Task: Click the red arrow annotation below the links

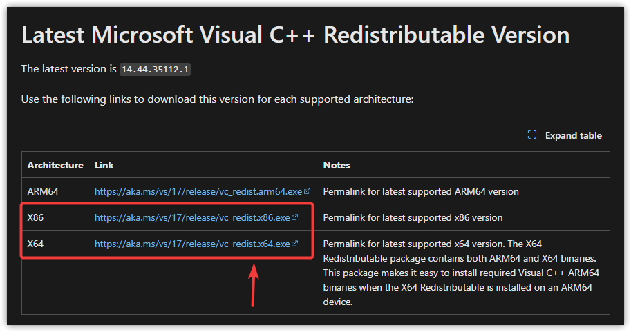Action: (x=254, y=283)
